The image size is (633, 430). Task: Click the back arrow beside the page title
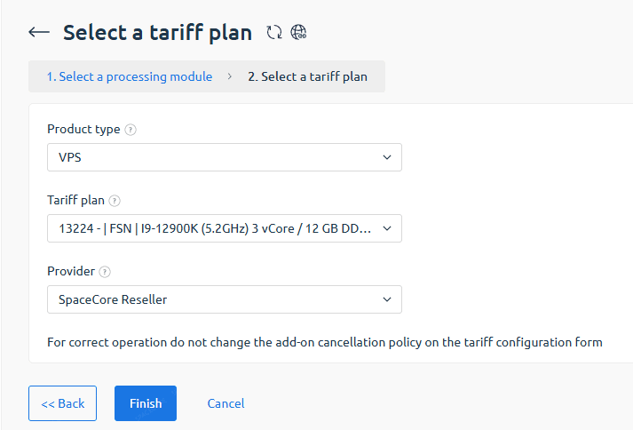pos(38,33)
